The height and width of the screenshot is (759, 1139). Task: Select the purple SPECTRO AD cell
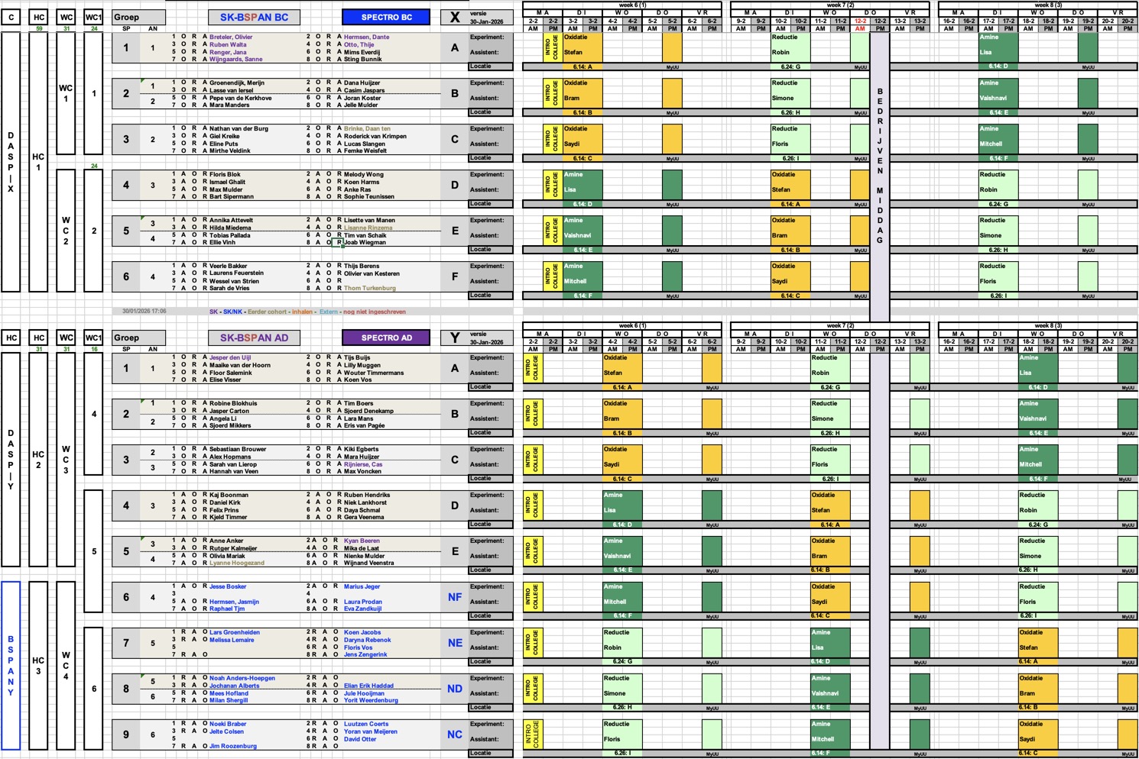pyautogui.click(x=386, y=338)
